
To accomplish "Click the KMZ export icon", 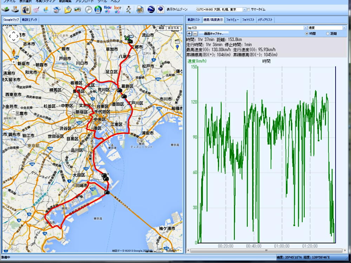I will (x=160, y=9).
